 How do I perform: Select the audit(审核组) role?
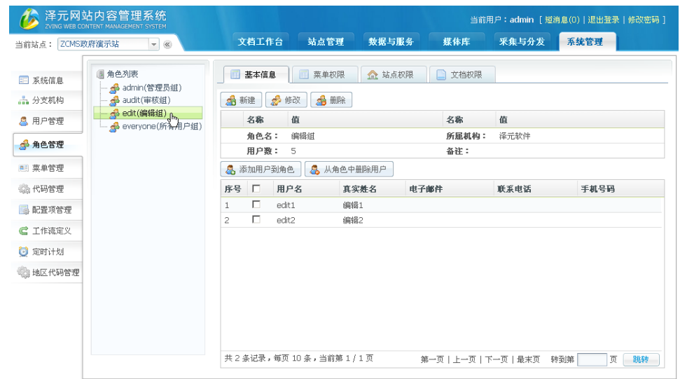[x=146, y=101]
